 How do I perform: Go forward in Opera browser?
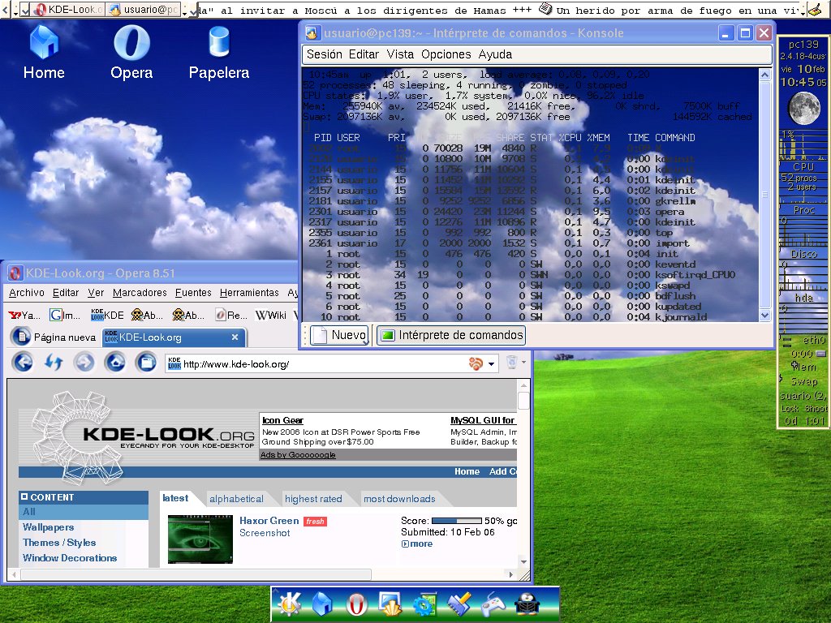[x=84, y=363]
